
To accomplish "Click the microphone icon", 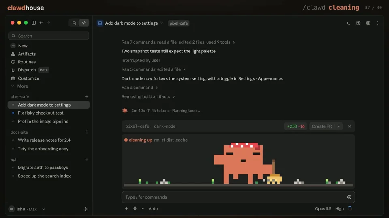I will [135, 208].
